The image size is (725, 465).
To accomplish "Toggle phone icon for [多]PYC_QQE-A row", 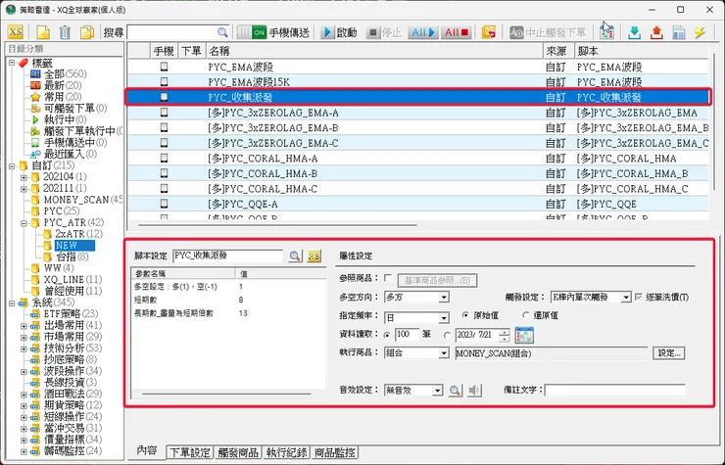I will [164, 204].
